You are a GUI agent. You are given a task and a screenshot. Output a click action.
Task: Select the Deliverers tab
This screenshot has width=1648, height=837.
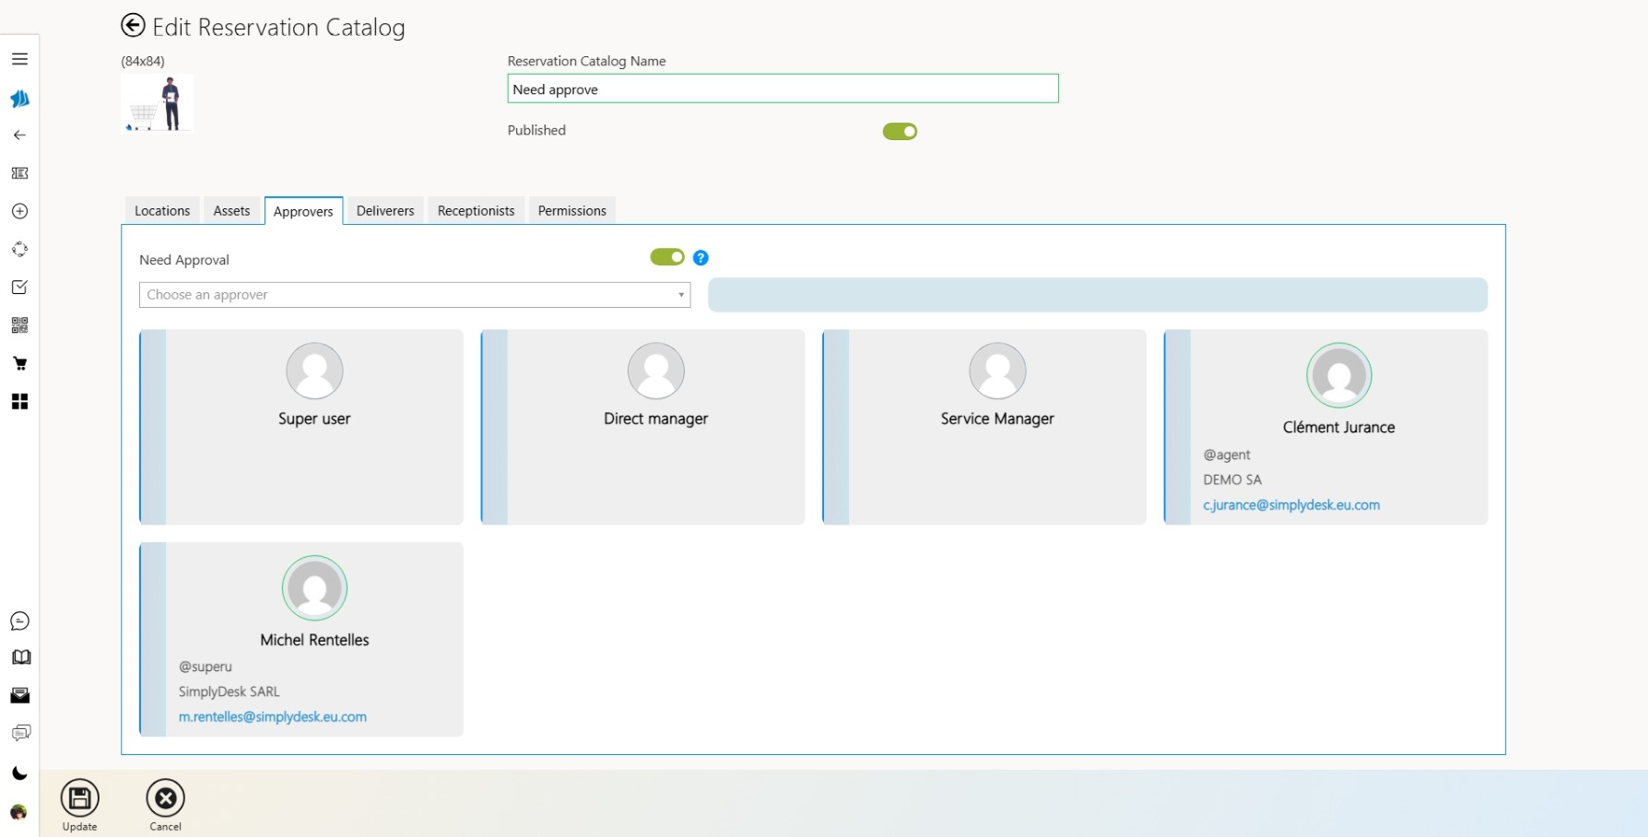pyautogui.click(x=385, y=211)
